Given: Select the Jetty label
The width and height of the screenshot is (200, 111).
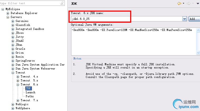Looking at the screenshot, I should pos(20,37).
